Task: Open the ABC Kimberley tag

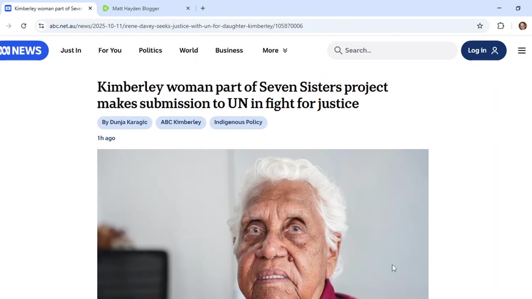Action: click(181, 122)
